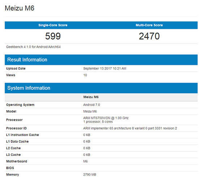
Task: Click the Processor ID value text
Action: pyautogui.click(x=130, y=128)
